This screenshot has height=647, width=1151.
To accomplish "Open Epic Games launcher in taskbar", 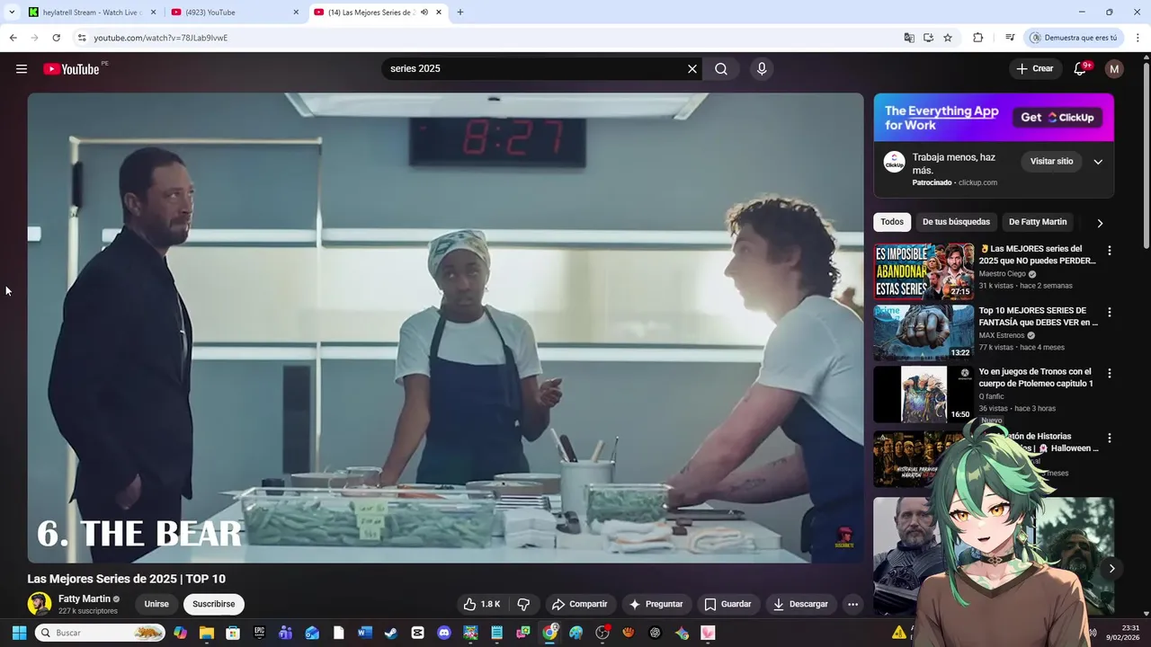I will (x=259, y=633).
